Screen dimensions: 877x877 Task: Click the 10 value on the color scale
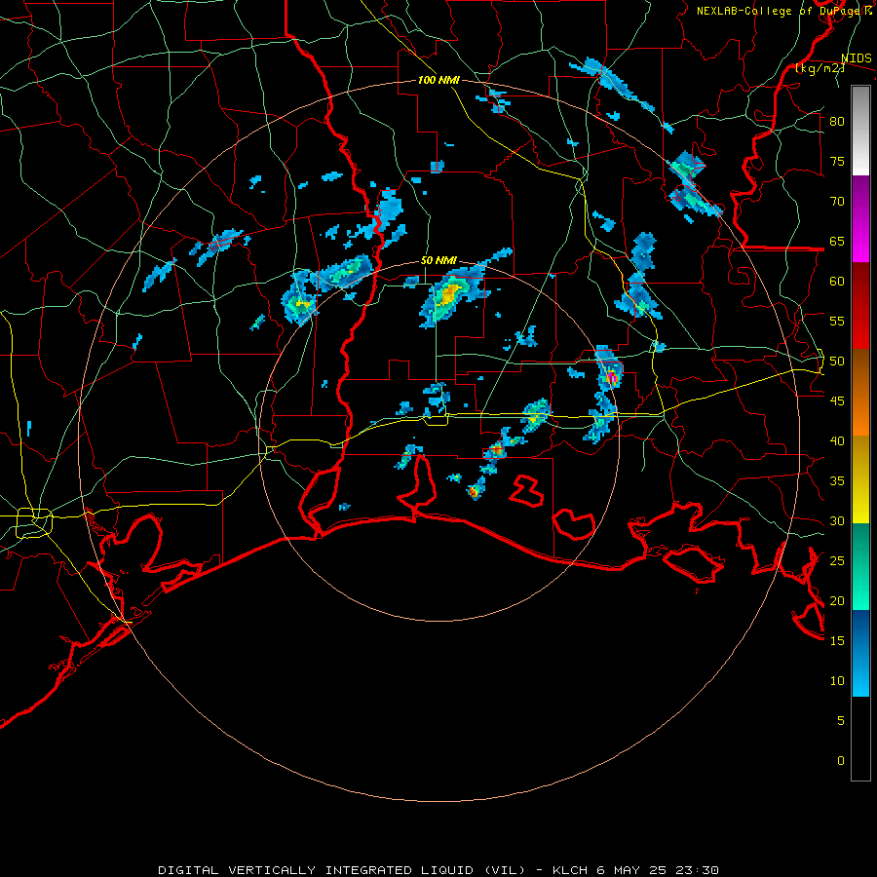(x=837, y=681)
